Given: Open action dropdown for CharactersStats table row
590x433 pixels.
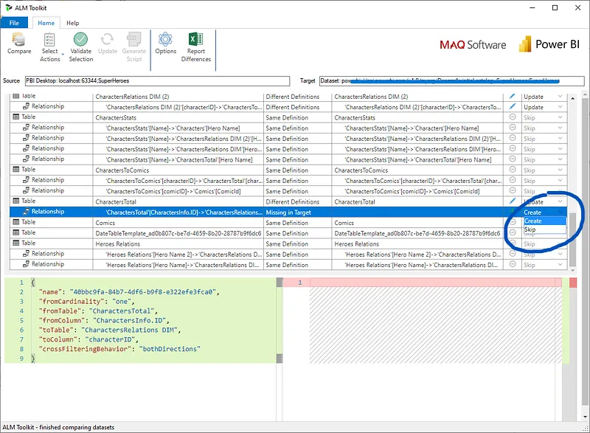Looking at the screenshot, I should [x=560, y=118].
